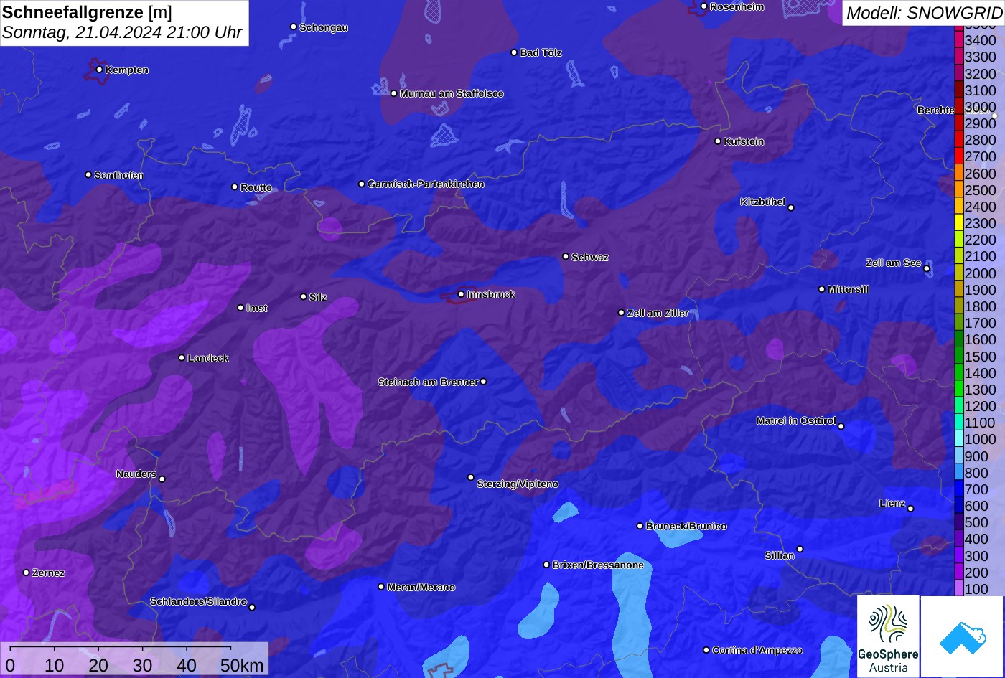Click the 'Modell: SNOWGRID' label

click(x=924, y=13)
